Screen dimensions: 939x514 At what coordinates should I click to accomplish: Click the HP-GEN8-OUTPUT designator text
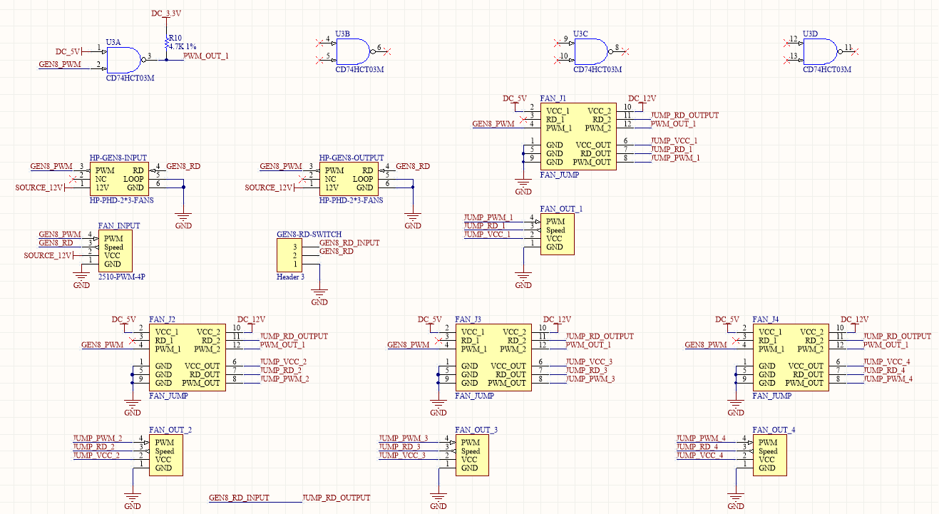tap(352, 158)
